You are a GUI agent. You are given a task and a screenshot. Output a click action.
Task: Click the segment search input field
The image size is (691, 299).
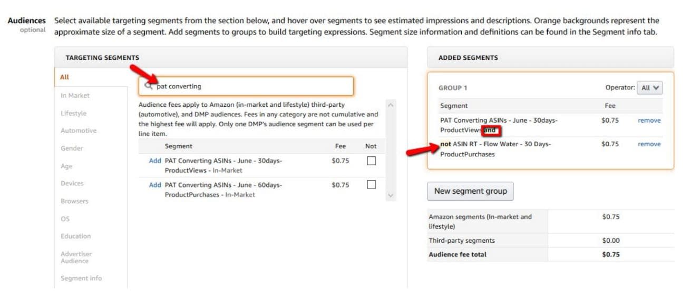coord(246,86)
